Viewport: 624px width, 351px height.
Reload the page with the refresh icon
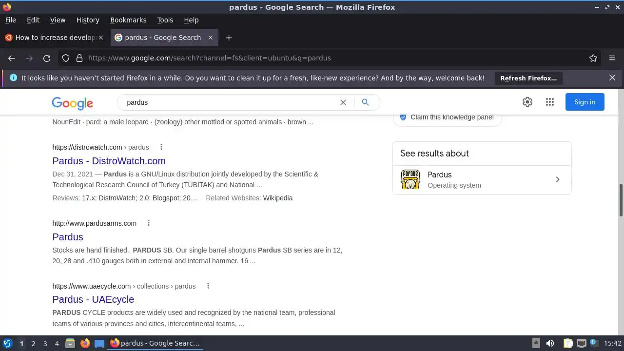point(47,58)
